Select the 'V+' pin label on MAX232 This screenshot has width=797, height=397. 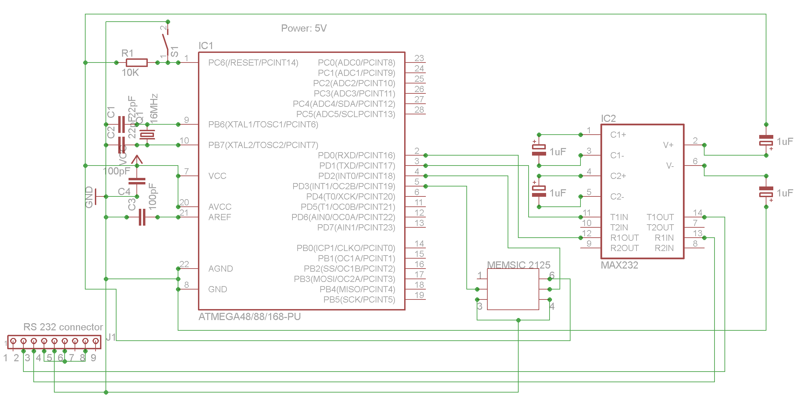coord(668,145)
